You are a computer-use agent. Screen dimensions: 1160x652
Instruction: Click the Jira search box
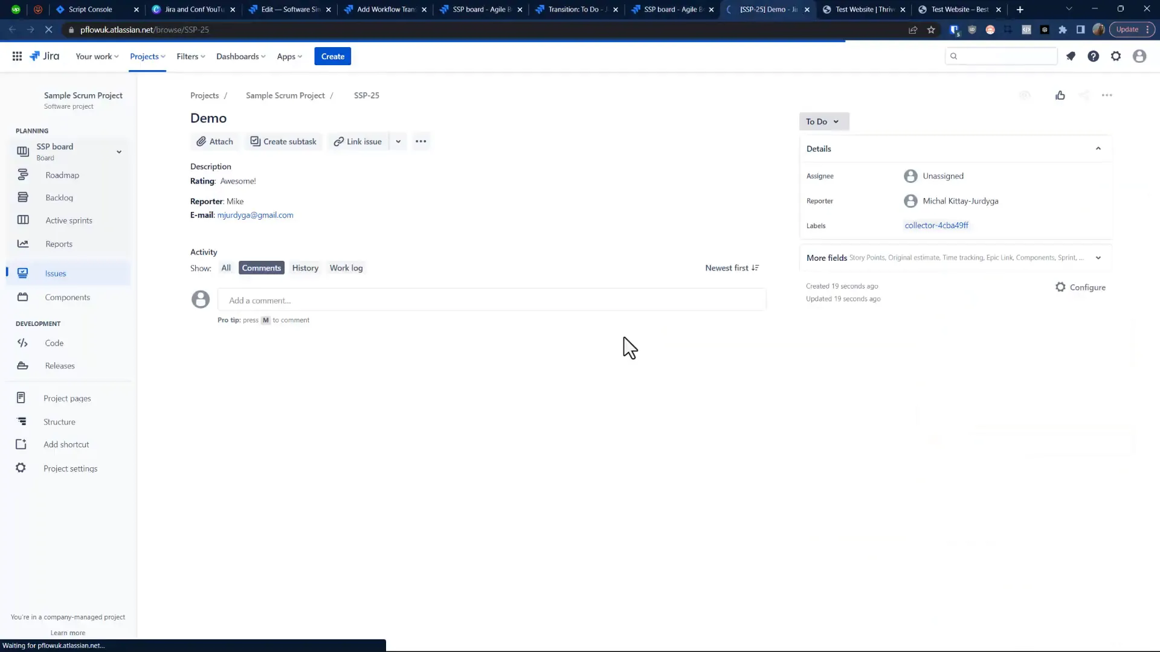(1001, 56)
